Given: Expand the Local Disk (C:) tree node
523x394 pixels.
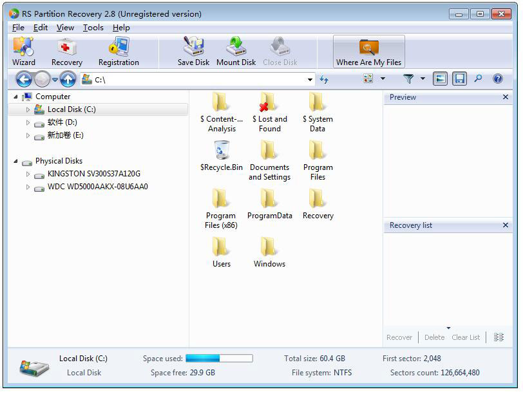Looking at the screenshot, I should pyautogui.click(x=28, y=109).
